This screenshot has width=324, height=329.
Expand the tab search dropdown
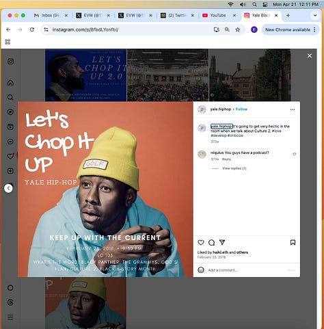(x=315, y=16)
